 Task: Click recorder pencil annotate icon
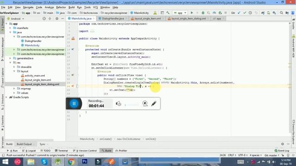[x=154, y=103]
